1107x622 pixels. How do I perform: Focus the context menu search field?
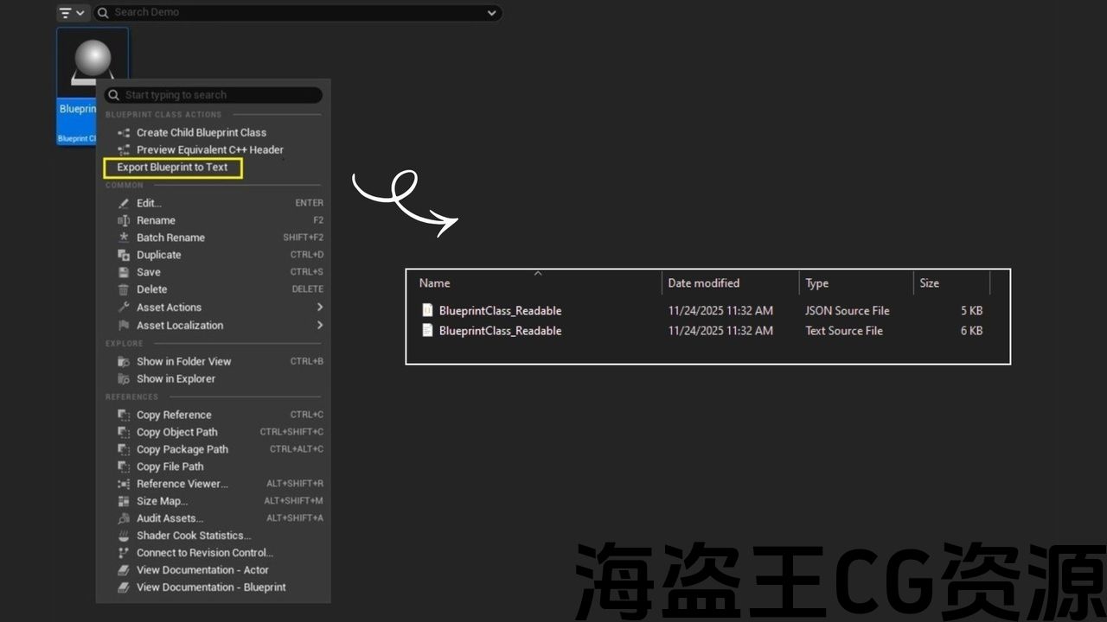click(x=216, y=95)
